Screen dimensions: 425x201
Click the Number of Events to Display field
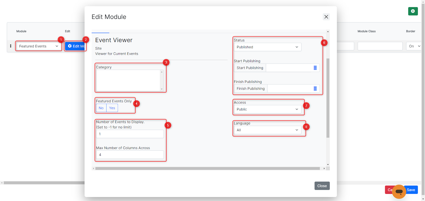click(130, 134)
